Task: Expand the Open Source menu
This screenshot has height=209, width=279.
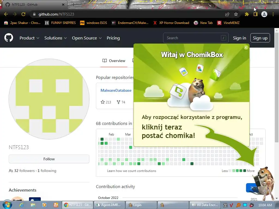Action: (87, 38)
